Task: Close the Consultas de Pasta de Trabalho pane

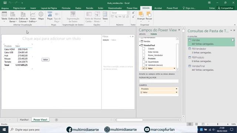Action: (x=234, y=30)
